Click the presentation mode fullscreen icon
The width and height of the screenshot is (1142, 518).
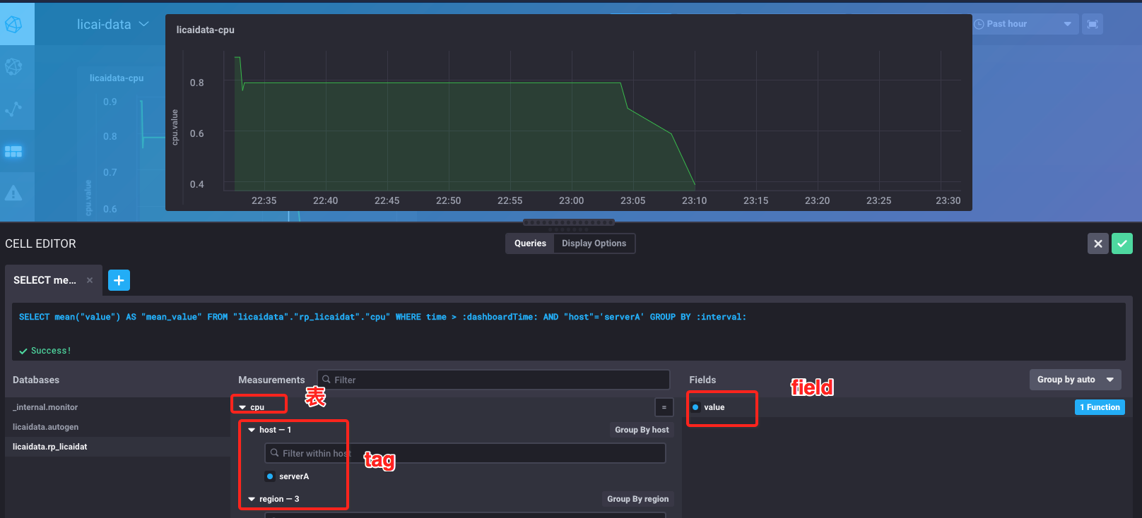1093,24
